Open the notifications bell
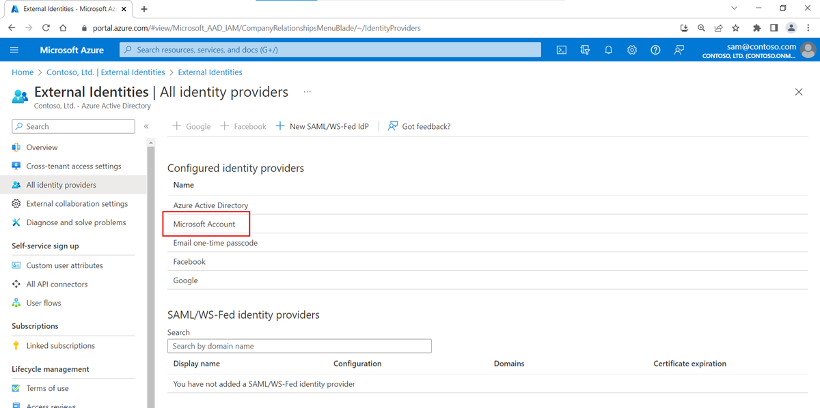 click(608, 50)
